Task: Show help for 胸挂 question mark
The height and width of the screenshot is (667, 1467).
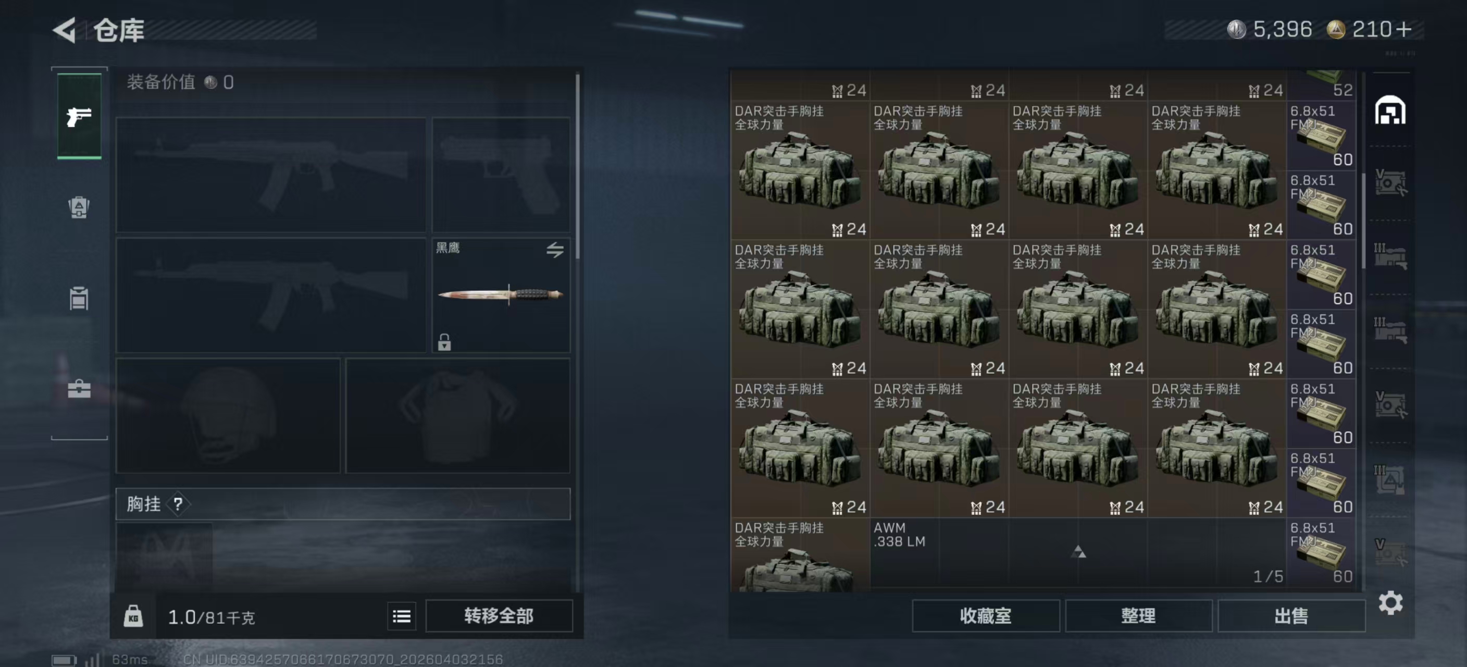Action: coord(178,504)
